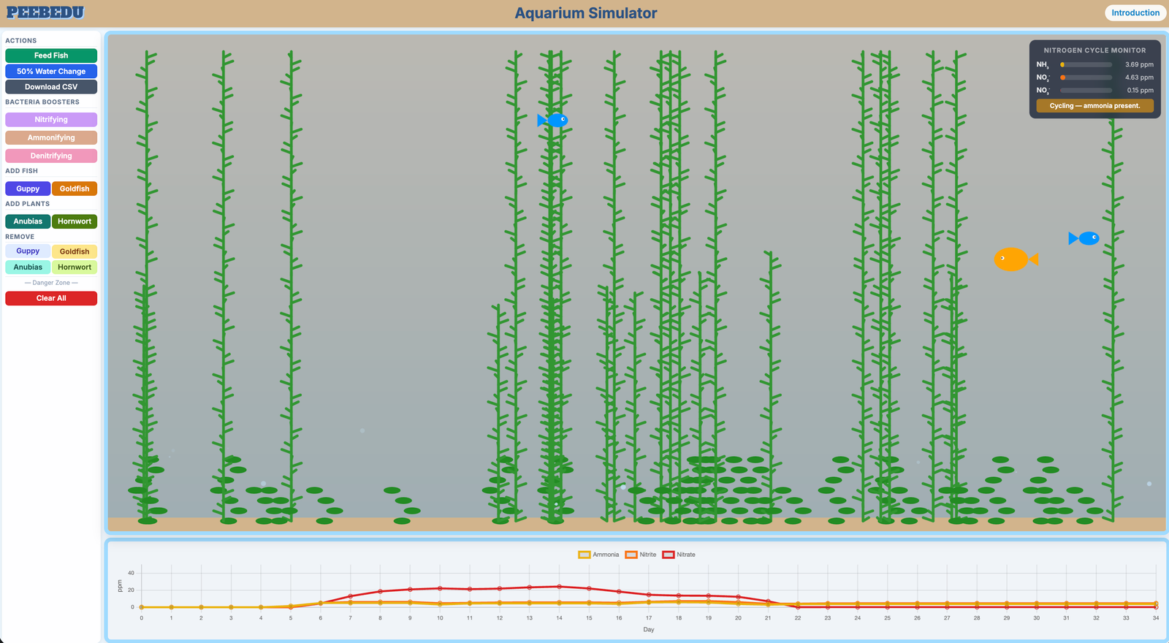This screenshot has height=643, width=1169.
Task: Add Denitrifying bacteria booster
Action: [51, 156]
